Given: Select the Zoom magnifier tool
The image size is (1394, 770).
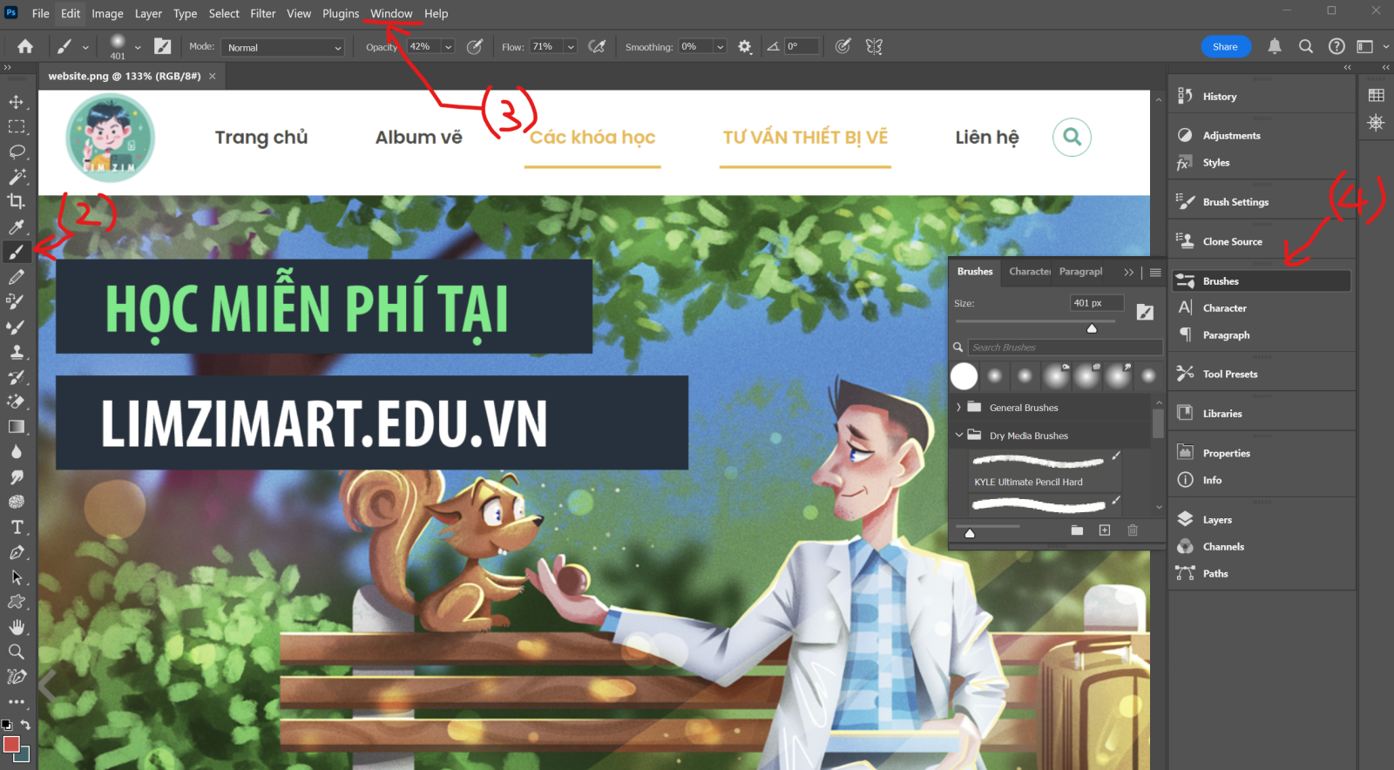Looking at the screenshot, I should tap(17, 652).
